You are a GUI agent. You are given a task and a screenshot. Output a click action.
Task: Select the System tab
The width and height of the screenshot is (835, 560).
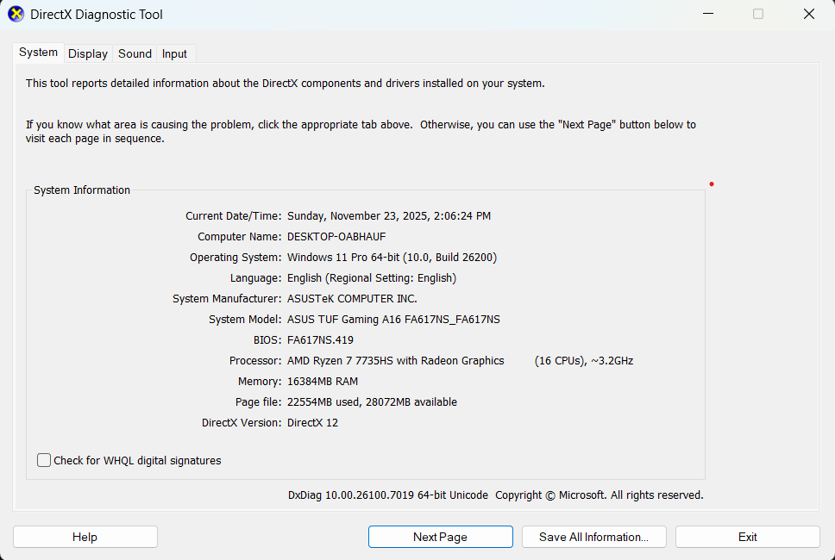[39, 53]
